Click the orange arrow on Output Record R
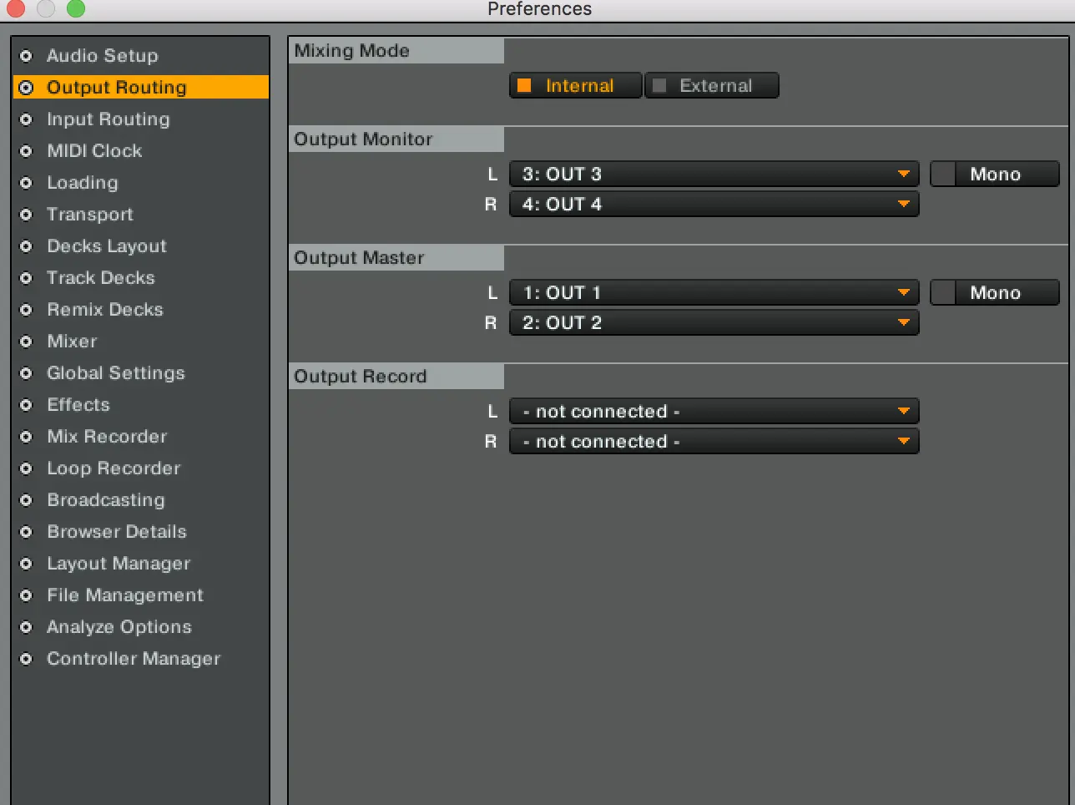1075x805 pixels. (903, 442)
